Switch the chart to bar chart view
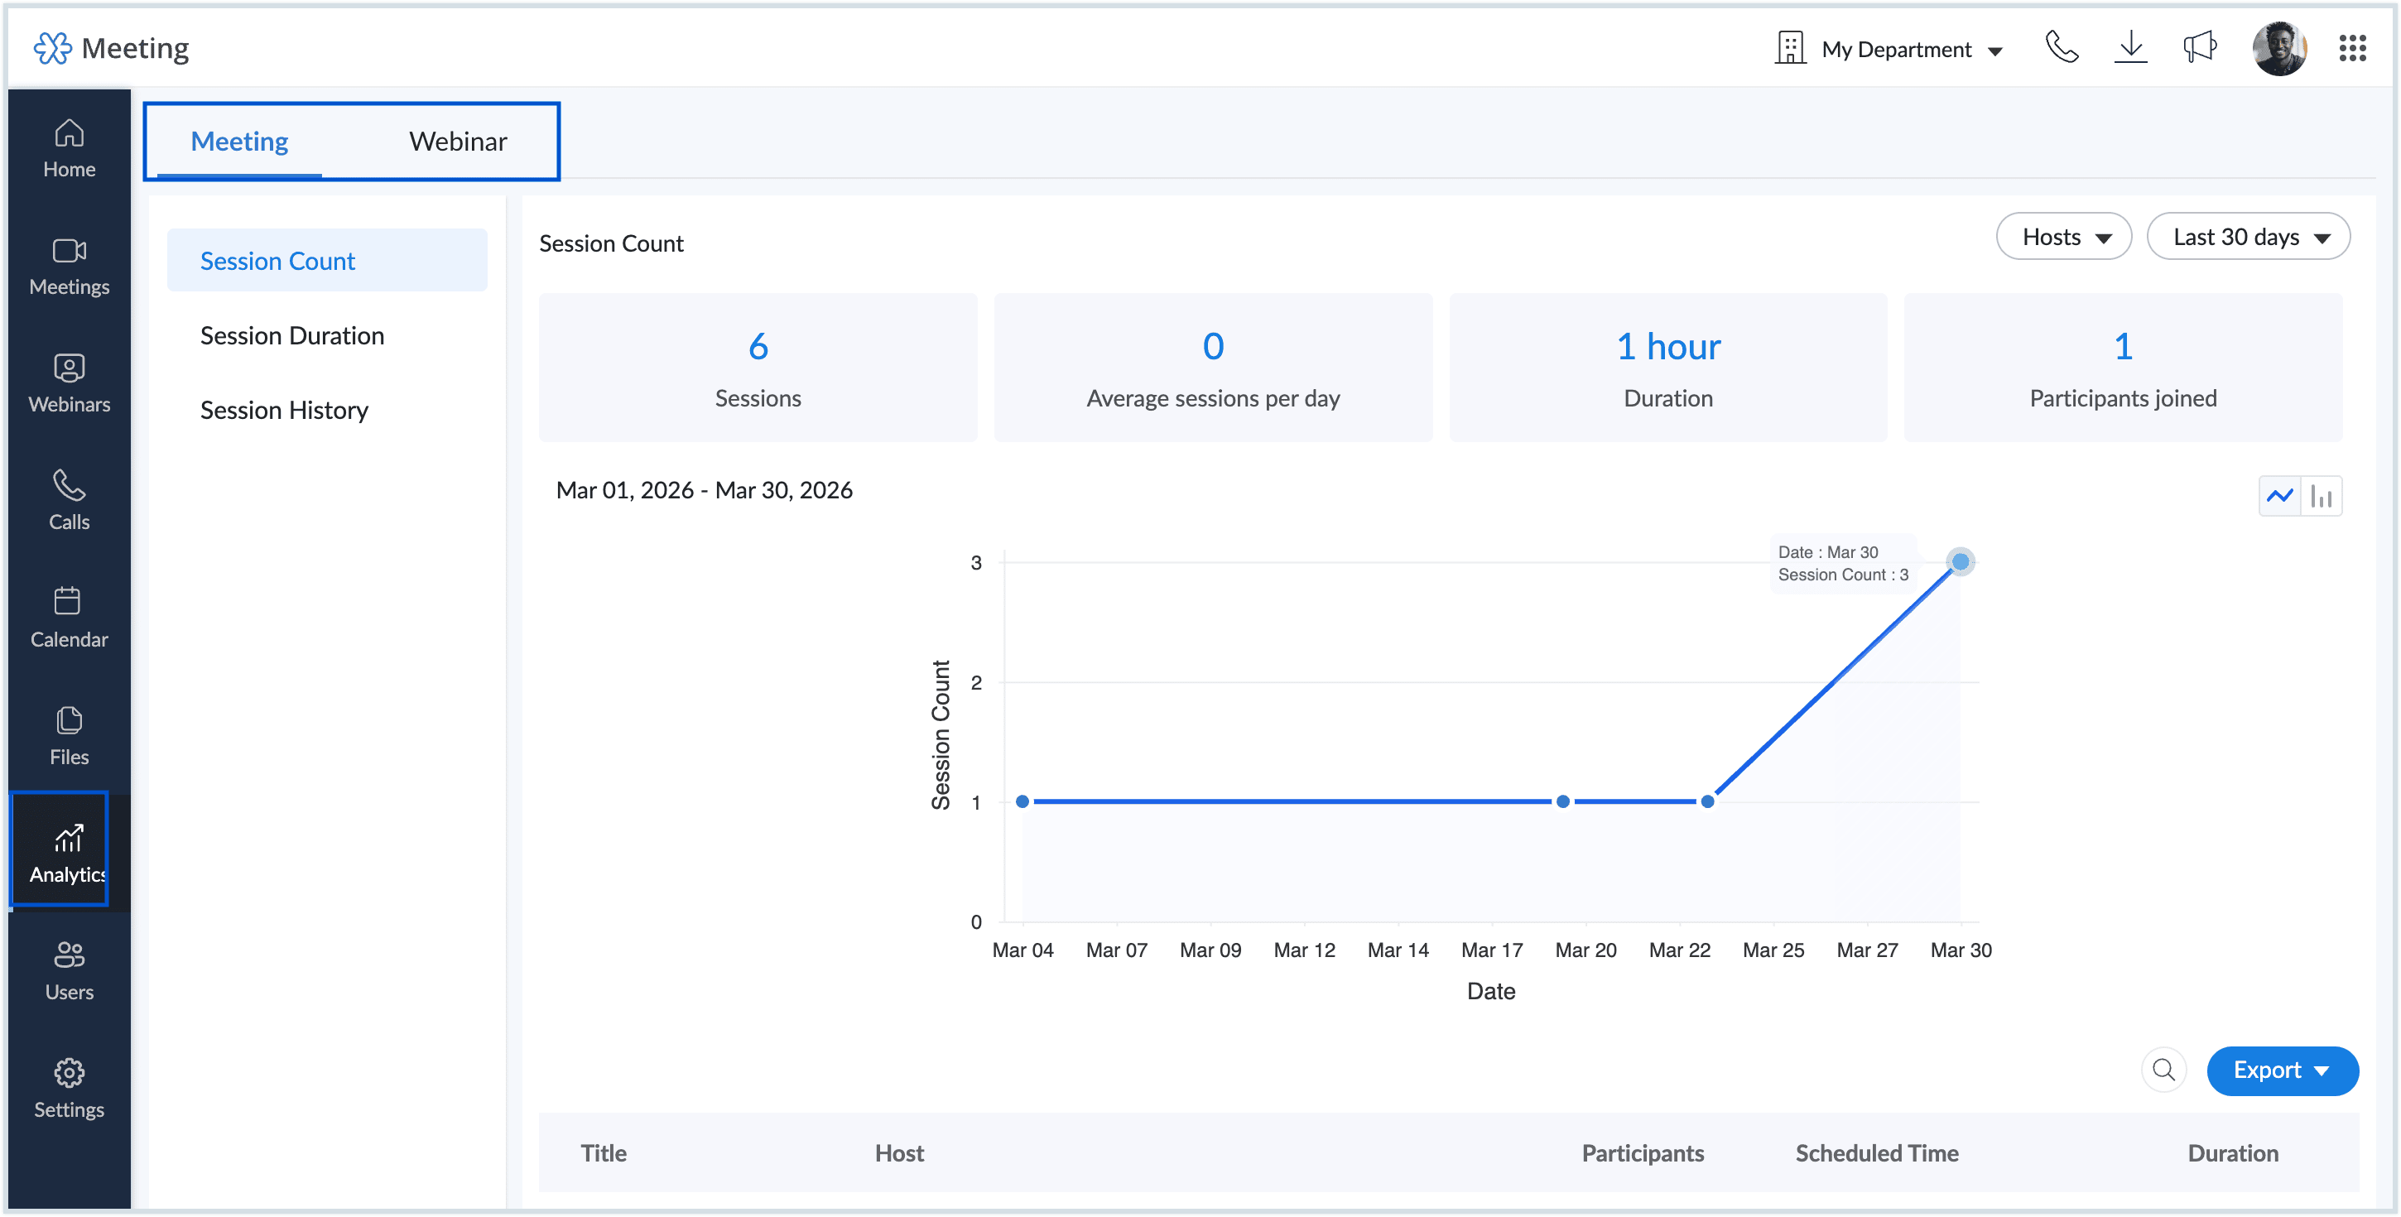Screen dimensions: 2401x1217 2322,495
